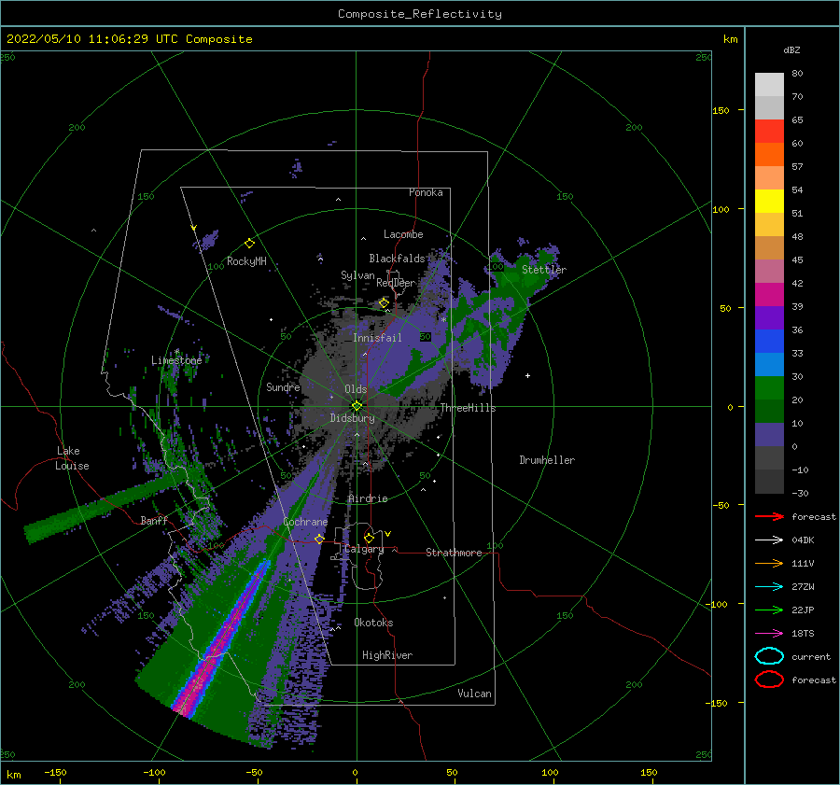
Task: Click the dBZ legend heading
Action: pos(791,50)
